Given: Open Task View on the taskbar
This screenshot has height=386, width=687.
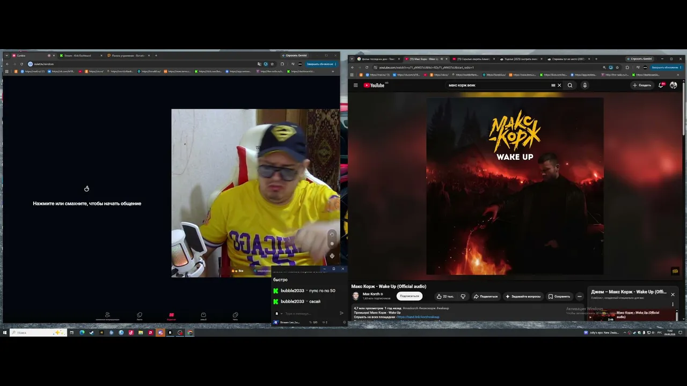Looking at the screenshot, I should coord(71,332).
